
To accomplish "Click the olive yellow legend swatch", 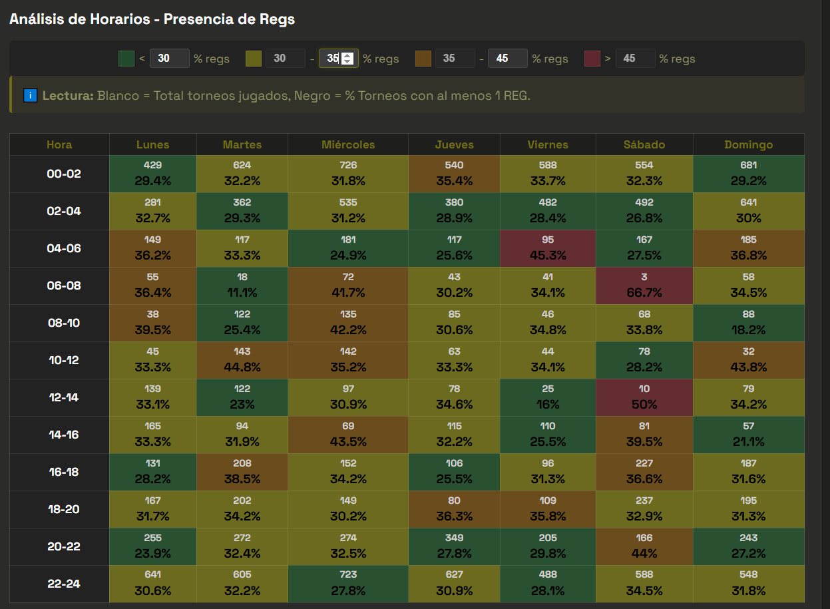I will [x=254, y=59].
